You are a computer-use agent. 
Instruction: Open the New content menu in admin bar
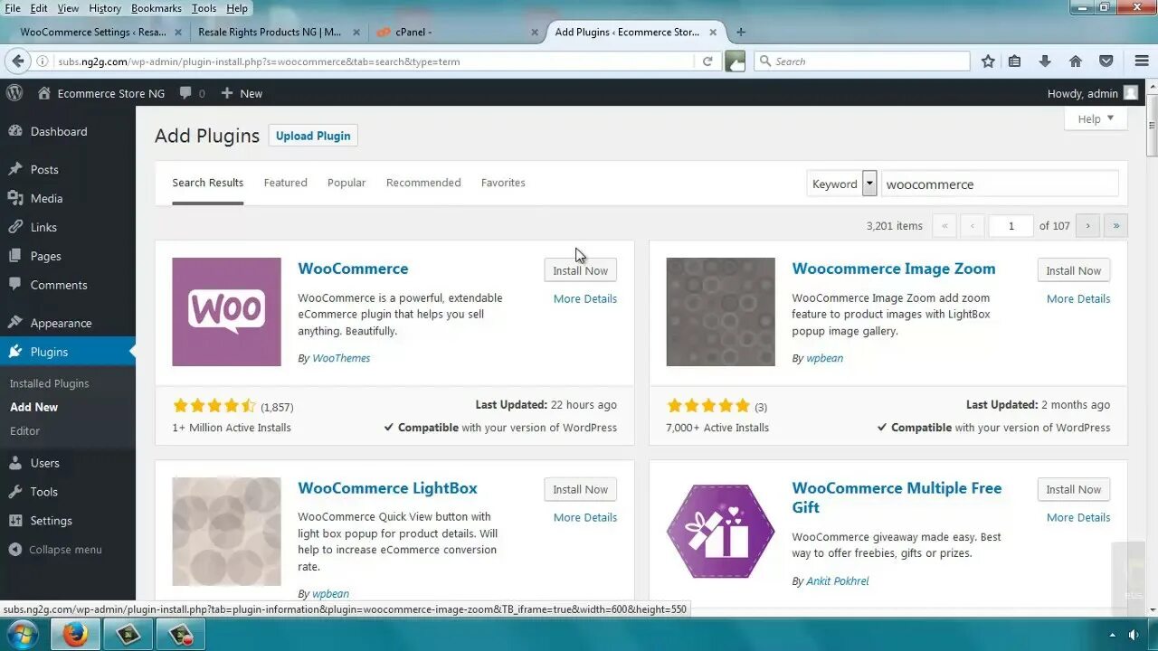pos(242,93)
